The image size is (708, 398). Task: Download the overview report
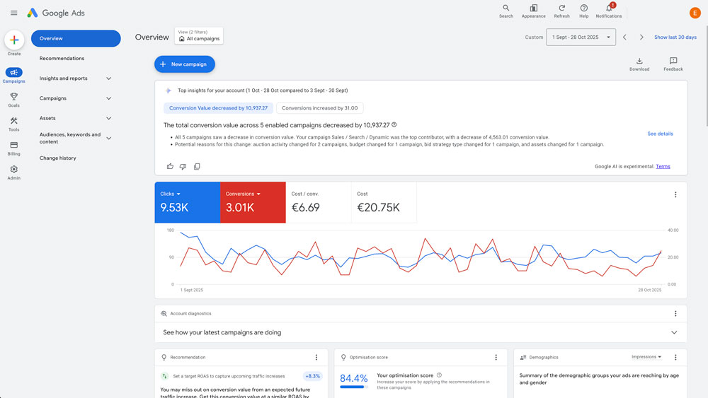639,64
